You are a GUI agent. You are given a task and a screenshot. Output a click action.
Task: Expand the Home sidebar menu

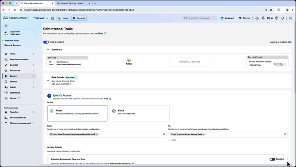pyautogui.click(x=34, y=54)
